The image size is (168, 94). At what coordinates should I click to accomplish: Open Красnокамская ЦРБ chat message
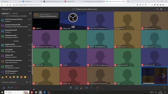pyautogui.click(x=16, y=31)
